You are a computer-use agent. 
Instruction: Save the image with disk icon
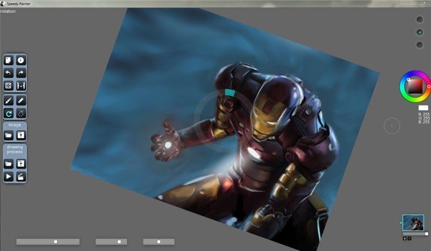tap(21, 135)
